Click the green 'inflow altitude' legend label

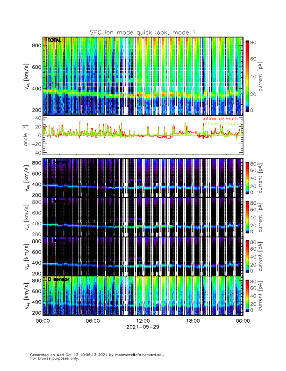220,124
